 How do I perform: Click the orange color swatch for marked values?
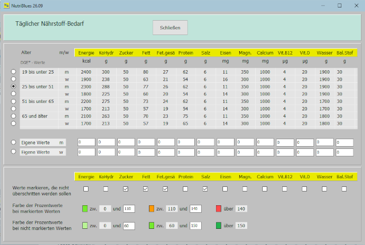pos(152,208)
